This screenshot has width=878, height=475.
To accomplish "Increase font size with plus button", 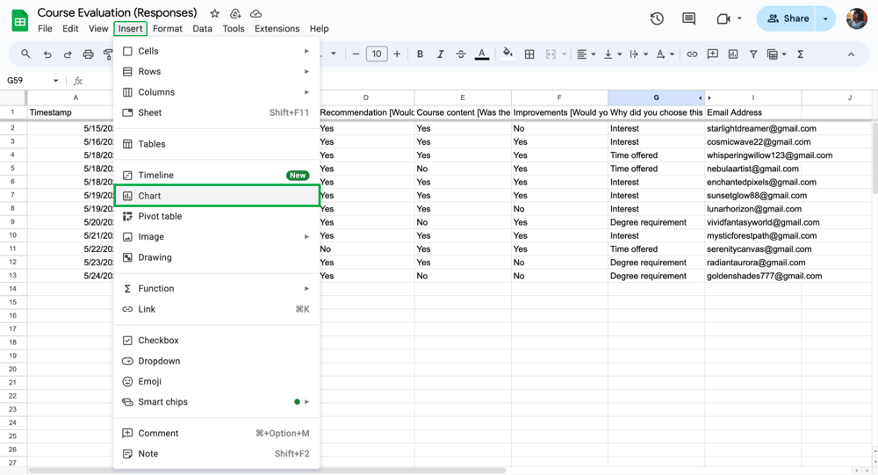I will [x=397, y=54].
